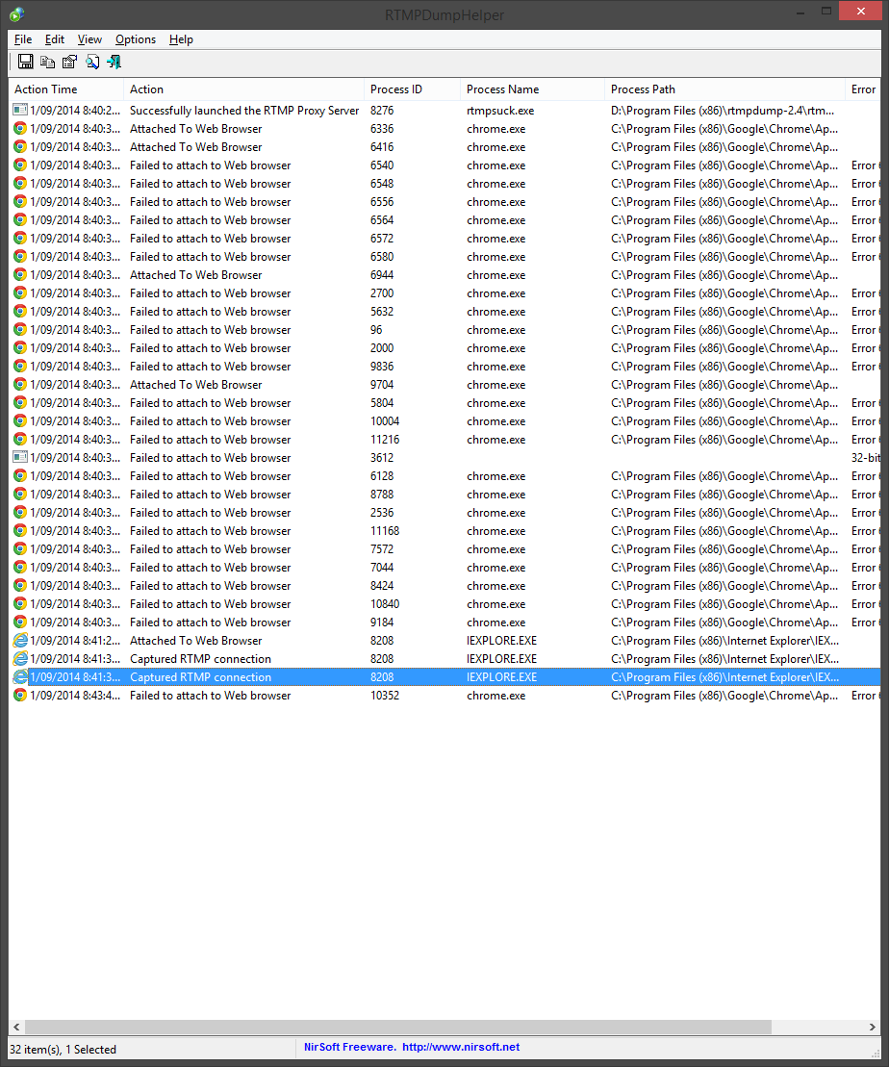Click process ID cell 8276
889x1067 pixels.
tap(382, 110)
